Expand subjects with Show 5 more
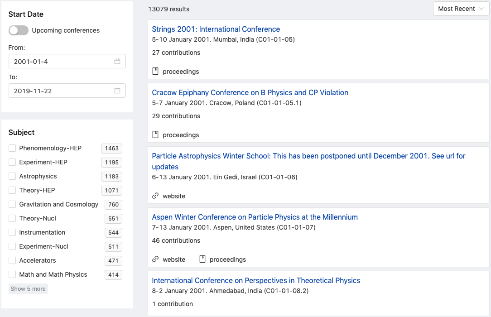491x317 pixels. (28, 288)
